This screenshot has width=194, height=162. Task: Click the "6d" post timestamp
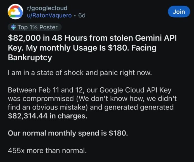coord(82,15)
